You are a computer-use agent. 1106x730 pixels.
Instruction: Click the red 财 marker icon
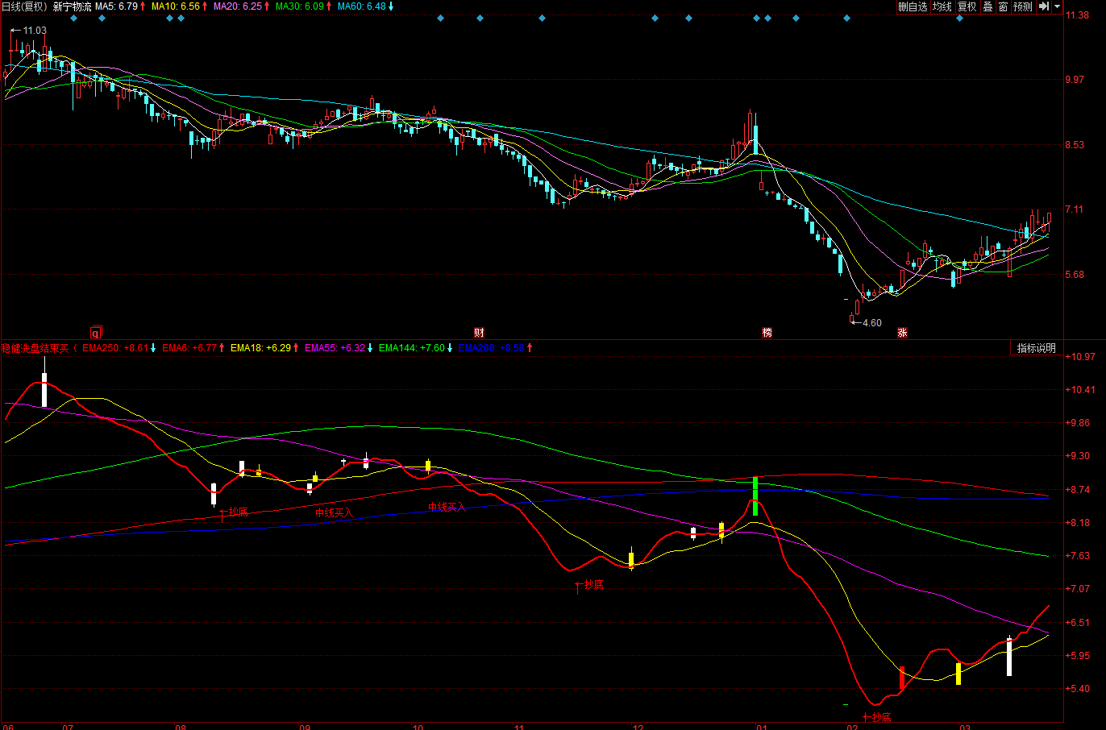(479, 333)
